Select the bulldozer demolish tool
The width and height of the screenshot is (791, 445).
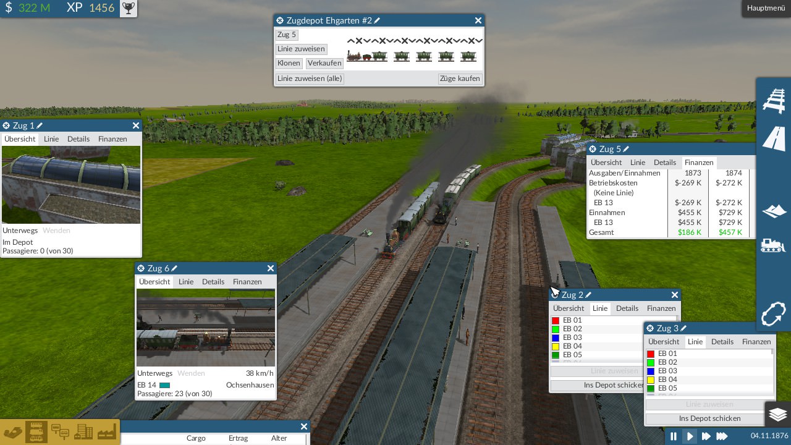click(774, 245)
